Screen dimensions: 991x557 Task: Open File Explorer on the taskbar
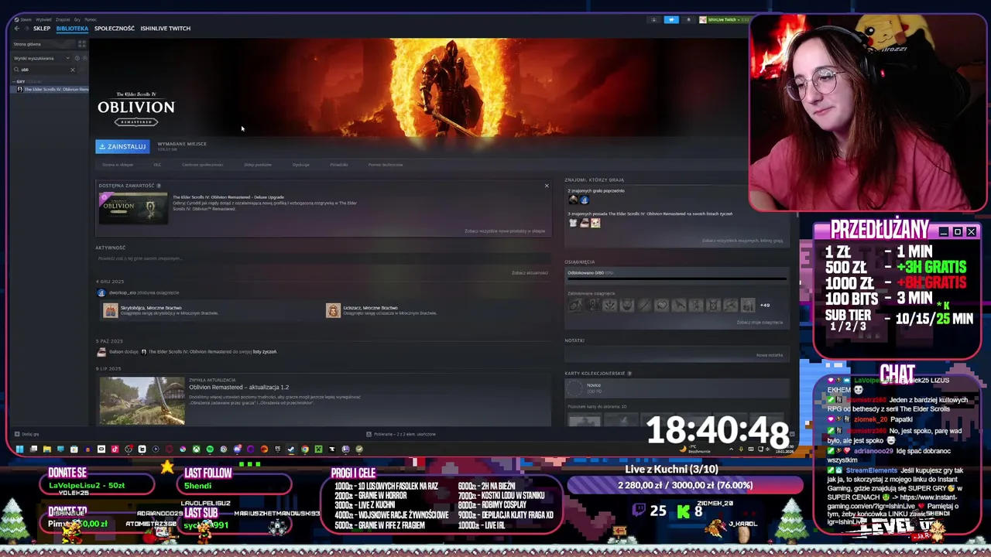(47, 449)
